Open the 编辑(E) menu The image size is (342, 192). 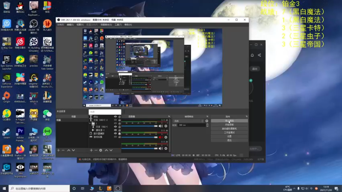click(x=70, y=25)
